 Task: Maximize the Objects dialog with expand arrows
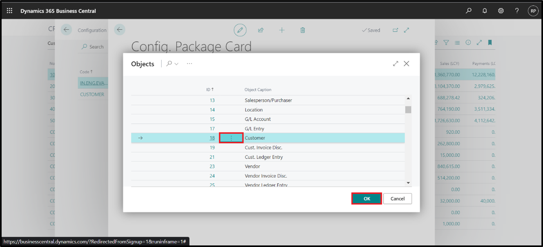click(396, 63)
